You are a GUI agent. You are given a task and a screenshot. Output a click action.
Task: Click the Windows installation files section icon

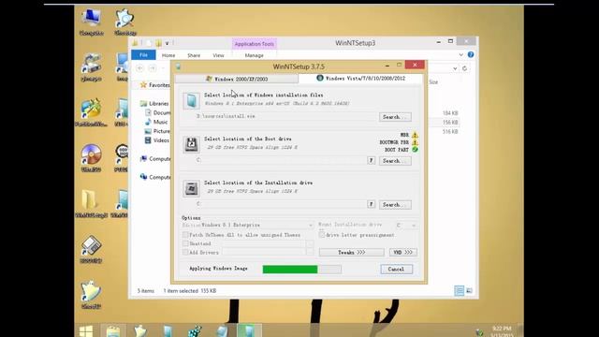point(191,100)
